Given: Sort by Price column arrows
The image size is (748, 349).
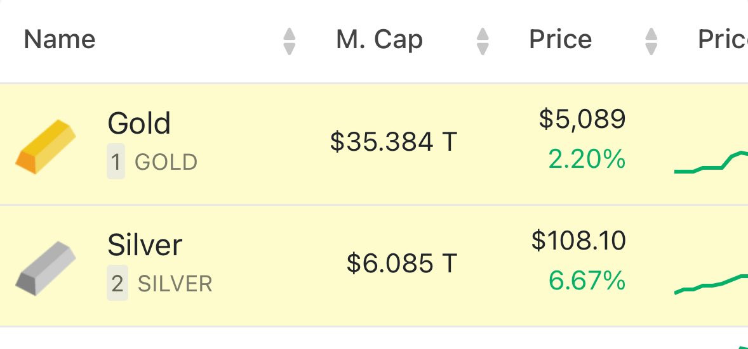Looking at the screenshot, I should tap(651, 41).
